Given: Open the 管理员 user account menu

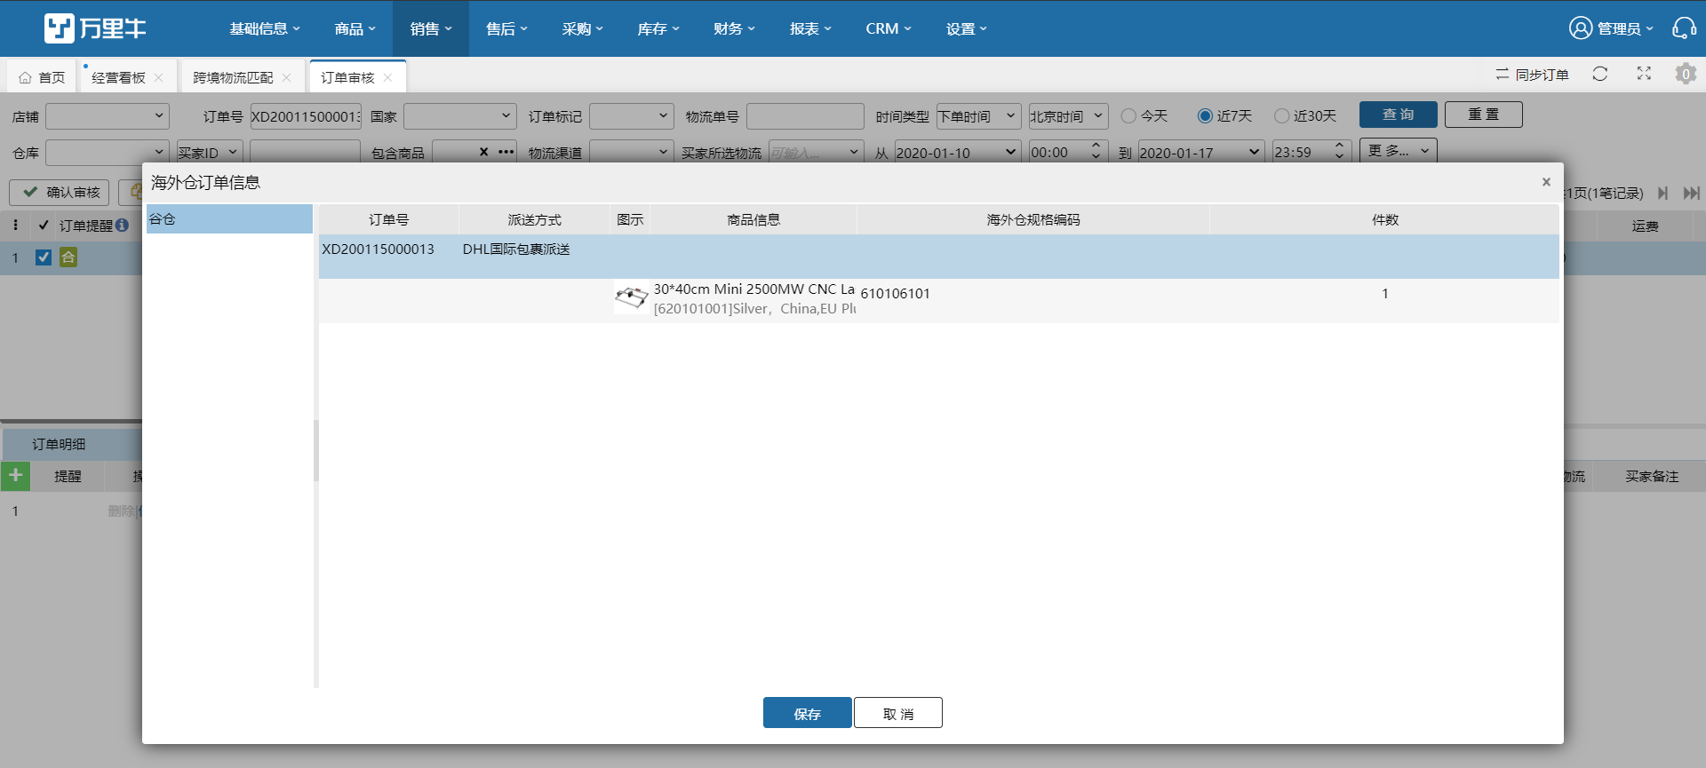Looking at the screenshot, I should 1611,28.
